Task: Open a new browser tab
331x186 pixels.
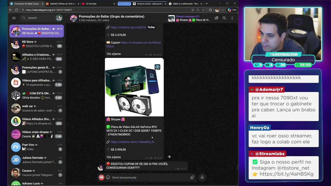Action: (x=206, y=4)
